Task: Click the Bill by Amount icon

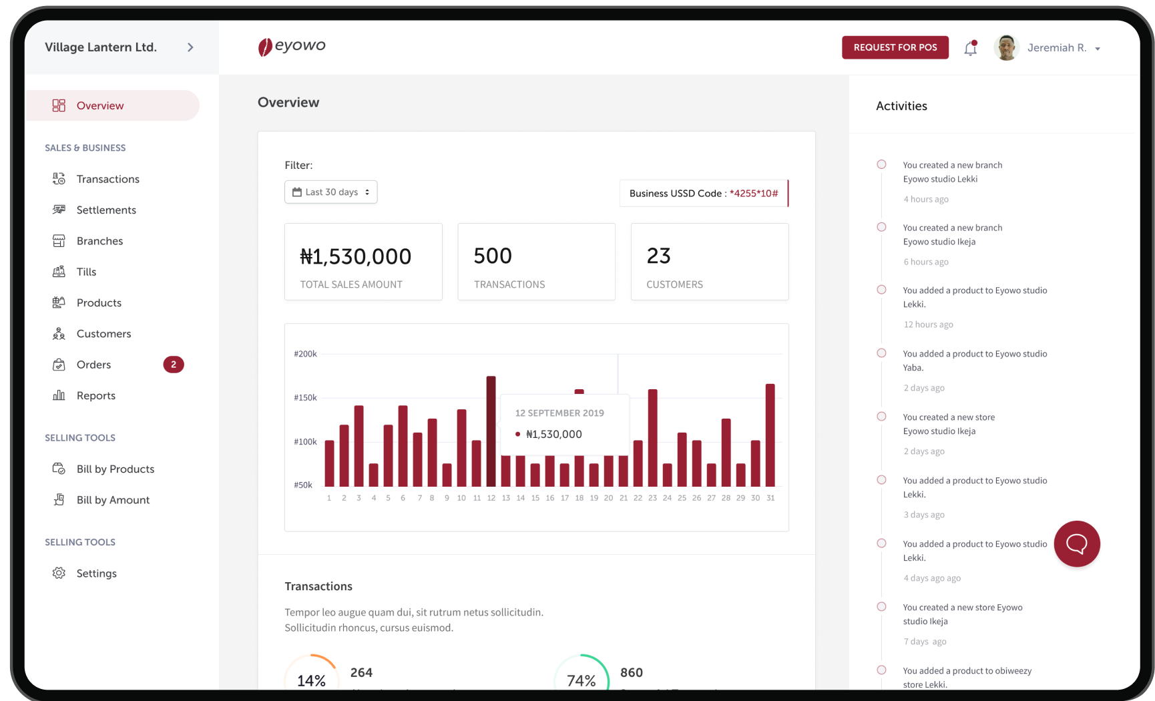Action: 59,500
